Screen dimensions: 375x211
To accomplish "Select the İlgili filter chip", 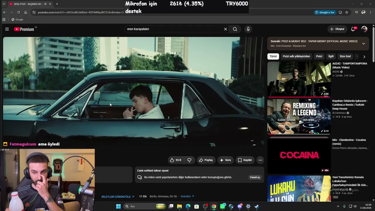I will point(331,56).
